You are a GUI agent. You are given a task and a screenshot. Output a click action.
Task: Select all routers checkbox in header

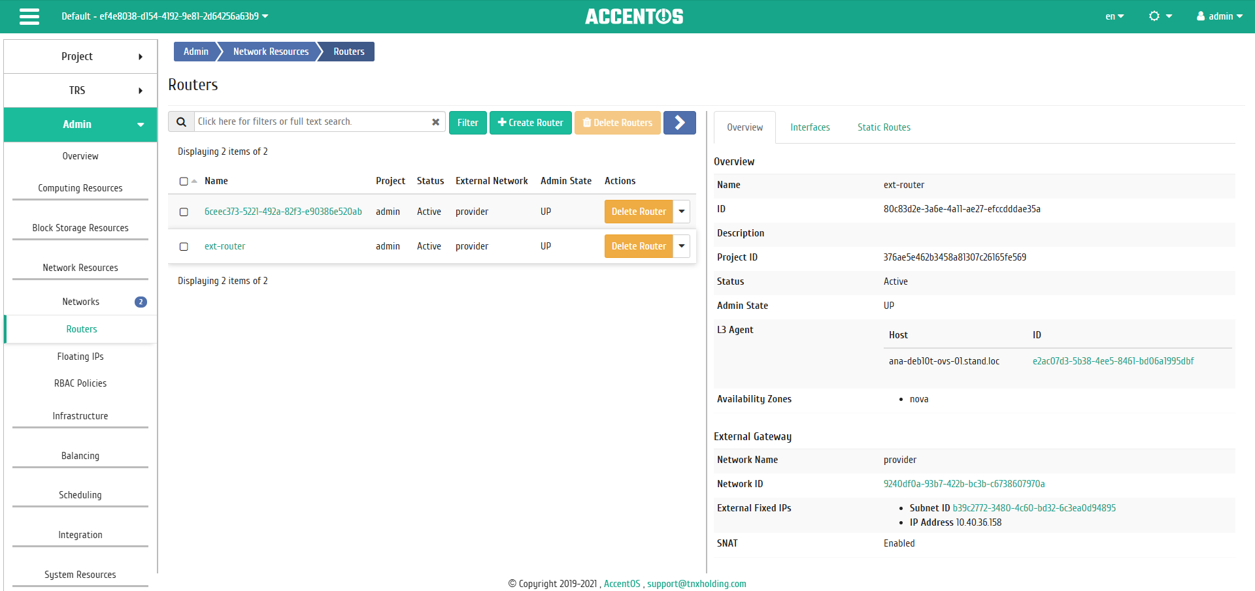click(184, 182)
